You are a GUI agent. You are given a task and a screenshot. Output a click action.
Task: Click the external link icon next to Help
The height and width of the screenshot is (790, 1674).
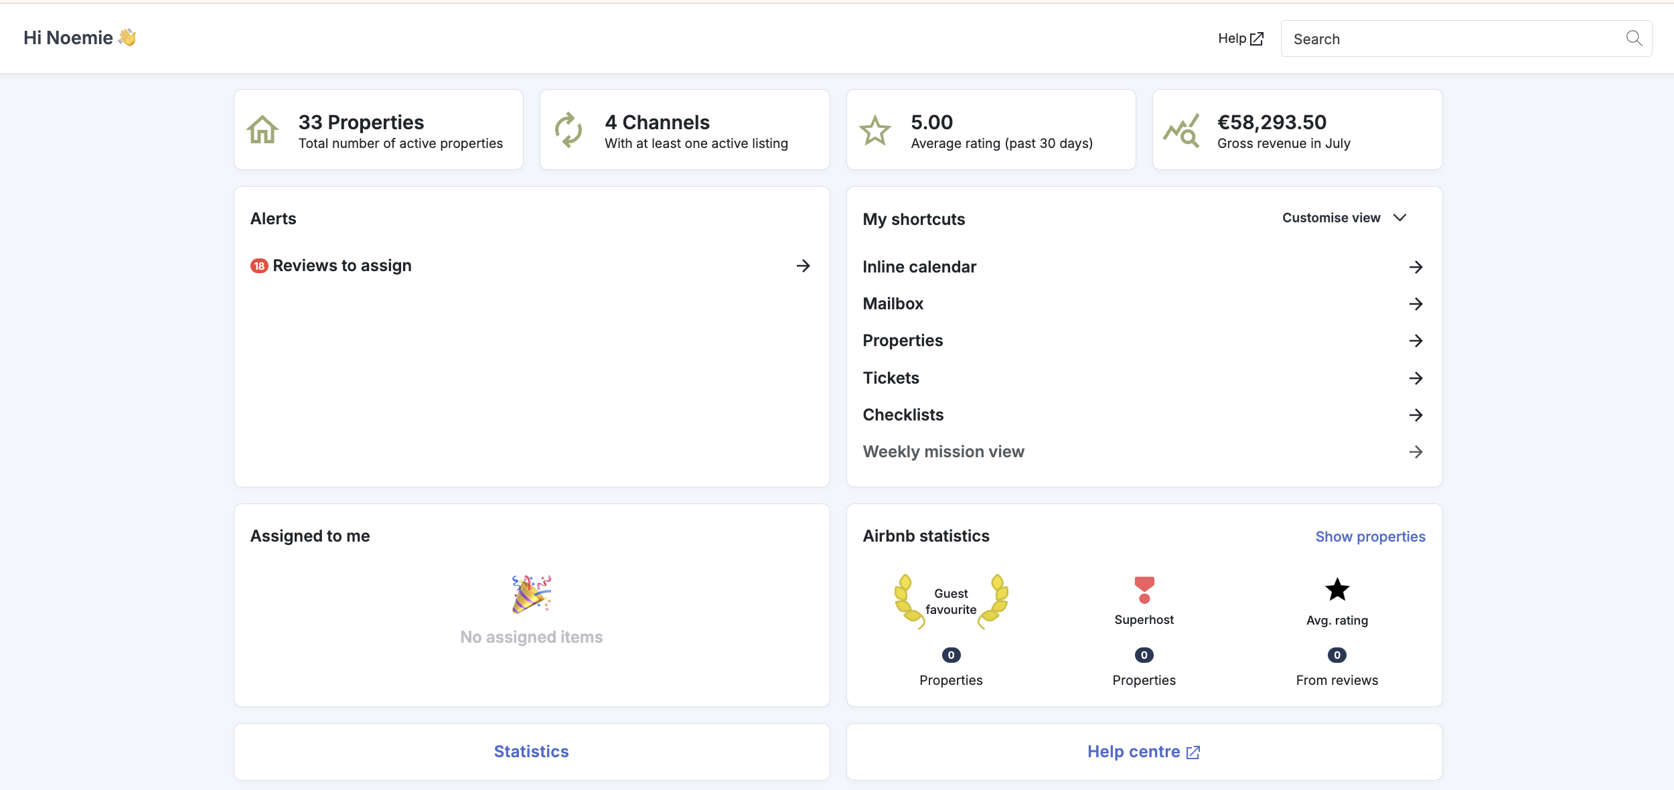coord(1257,39)
